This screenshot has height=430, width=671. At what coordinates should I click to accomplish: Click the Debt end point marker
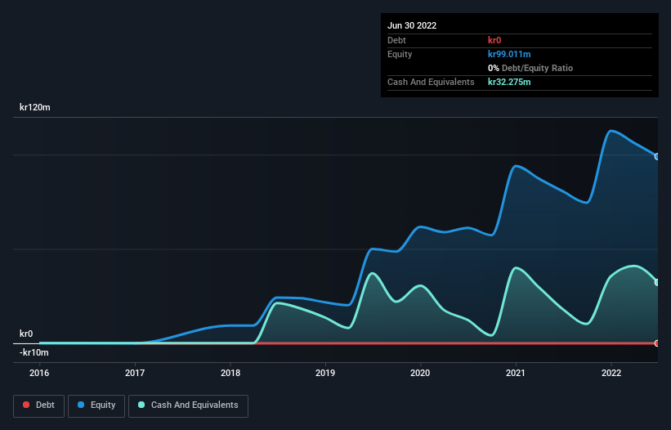(x=657, y=343)
